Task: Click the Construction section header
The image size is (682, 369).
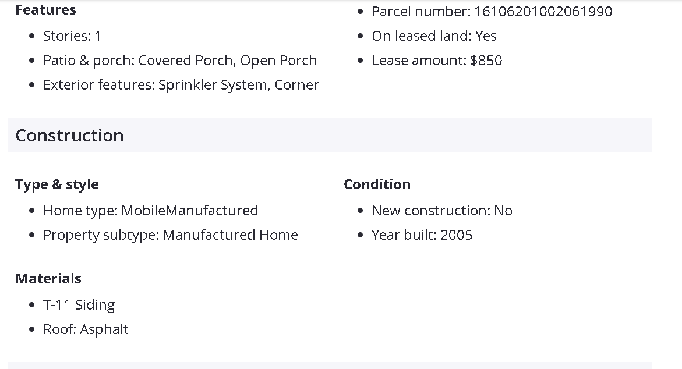Action: pos(69,136)
